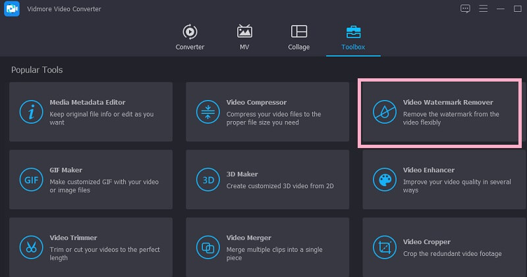Open the Video Watermark Remover tool title

[448, 103]
